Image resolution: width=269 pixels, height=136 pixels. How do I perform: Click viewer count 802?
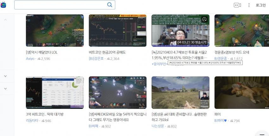[x=172, y=127]
